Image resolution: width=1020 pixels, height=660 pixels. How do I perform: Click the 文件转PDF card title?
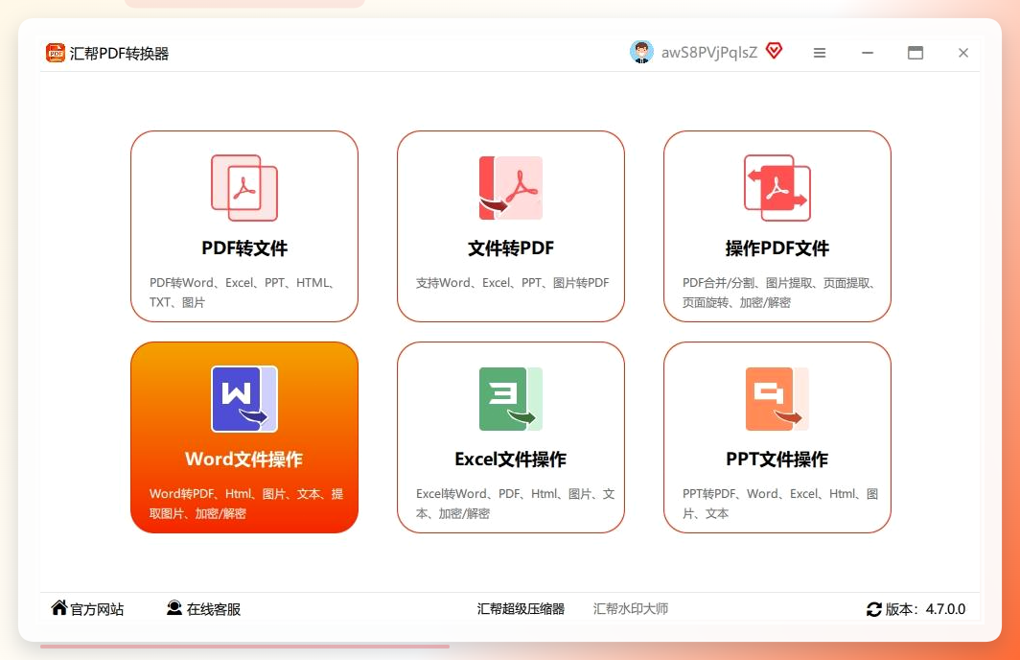[511, 248]
